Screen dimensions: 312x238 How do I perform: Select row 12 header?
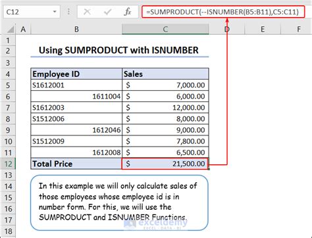[8, 164]
